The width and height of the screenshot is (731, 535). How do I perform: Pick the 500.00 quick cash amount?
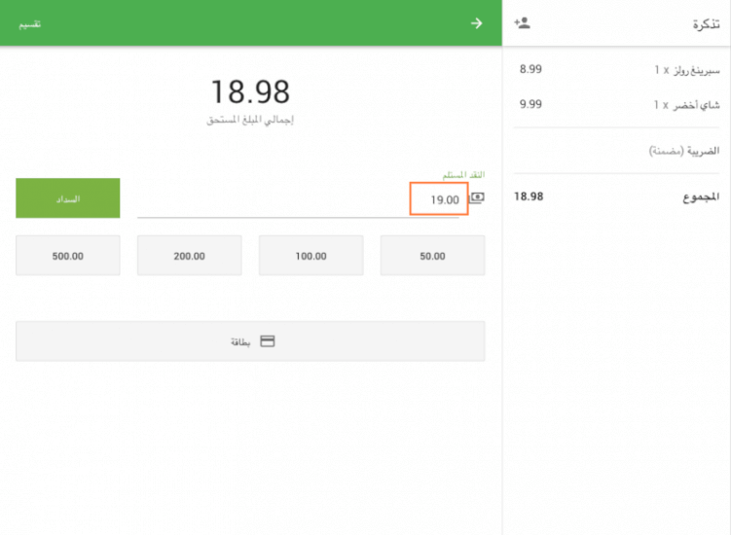pos(68,256)
